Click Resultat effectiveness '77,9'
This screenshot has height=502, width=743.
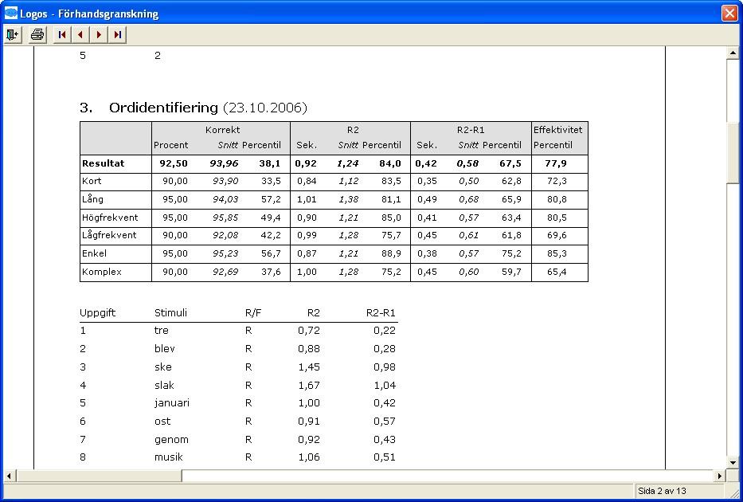(x=556, y=163)
